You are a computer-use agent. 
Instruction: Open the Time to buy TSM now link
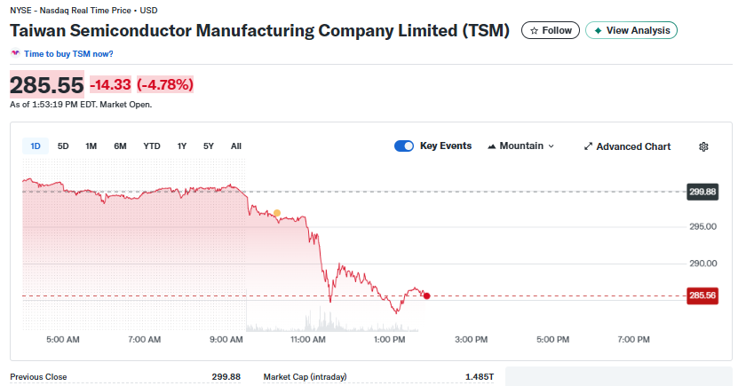[68, 53]
